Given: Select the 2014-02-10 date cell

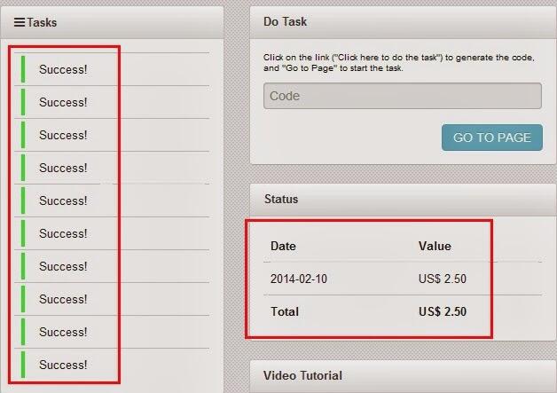Looking at the screenshot, I should (299, 279).
